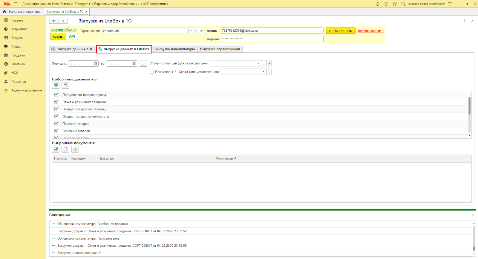Screen dimensions: 478x259
Task: Open notifications bell icon
Action: coord(378,4)
